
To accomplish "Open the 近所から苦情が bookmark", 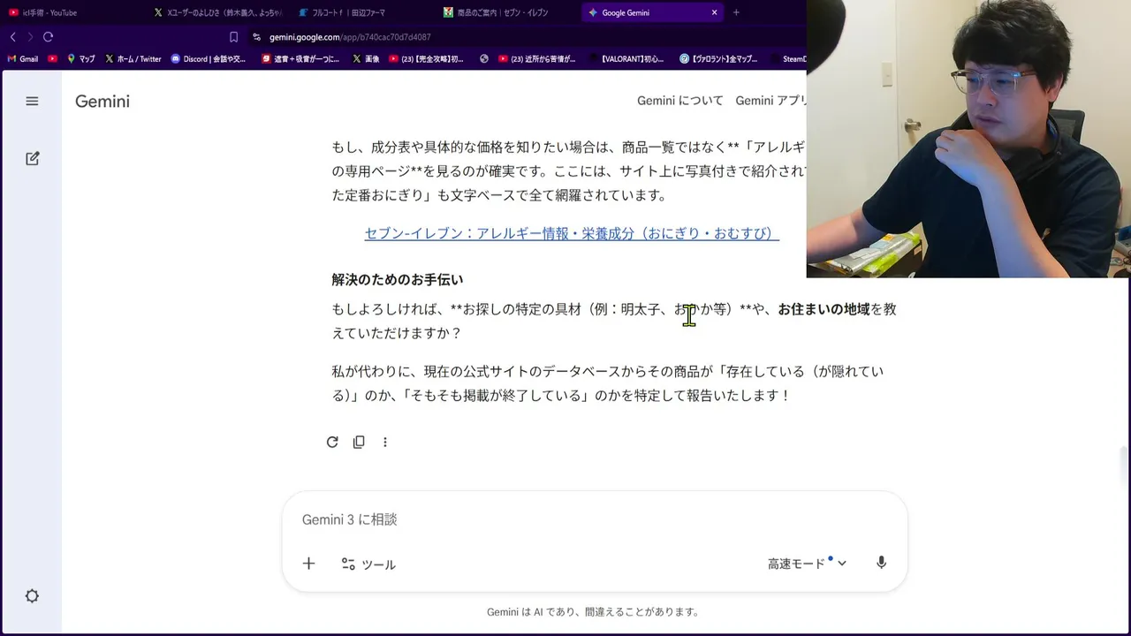I will coord(536,59).
